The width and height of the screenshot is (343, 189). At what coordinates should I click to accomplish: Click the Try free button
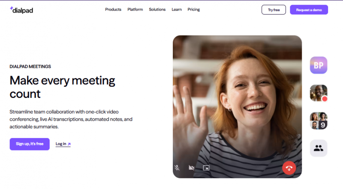point(274,9)
